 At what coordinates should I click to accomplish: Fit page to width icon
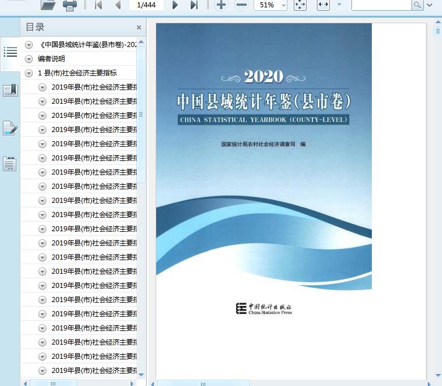coord(323,5)
